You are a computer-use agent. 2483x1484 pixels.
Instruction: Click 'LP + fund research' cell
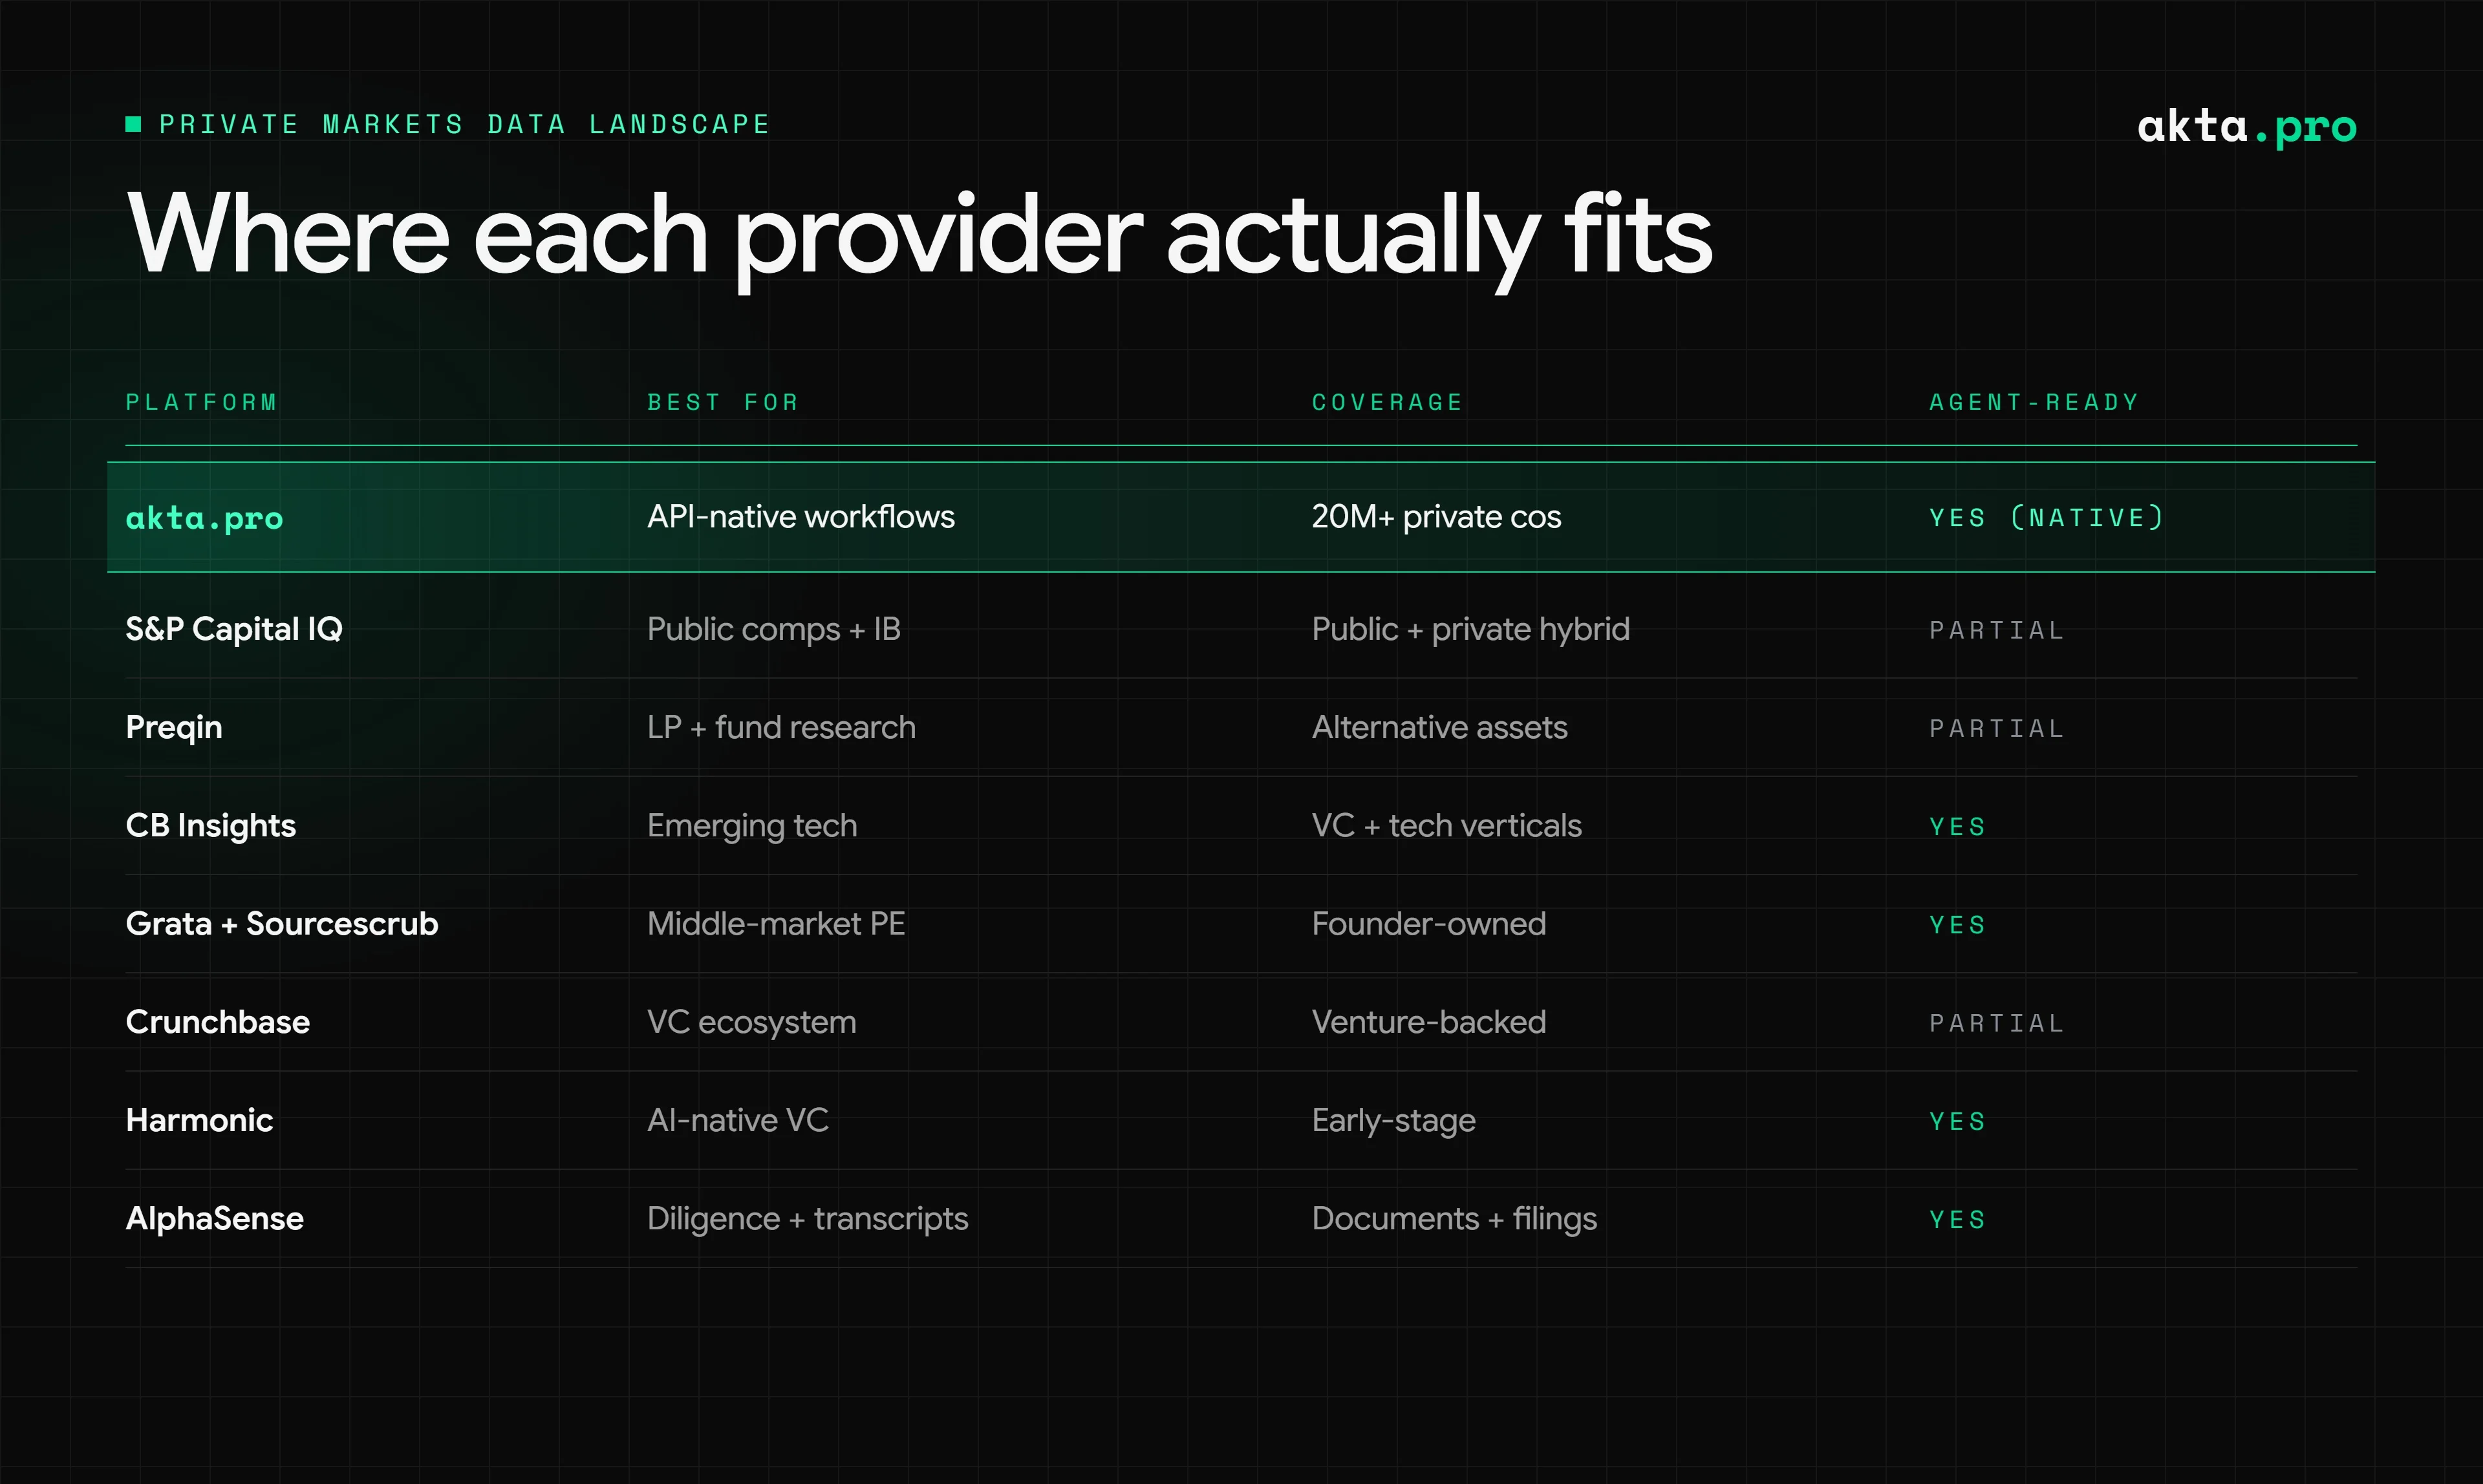[x=781, y=727]
